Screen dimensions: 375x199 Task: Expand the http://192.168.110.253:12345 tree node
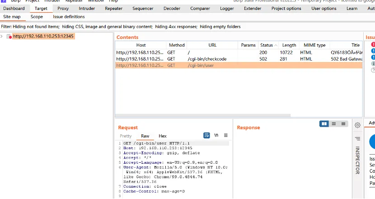3,36
